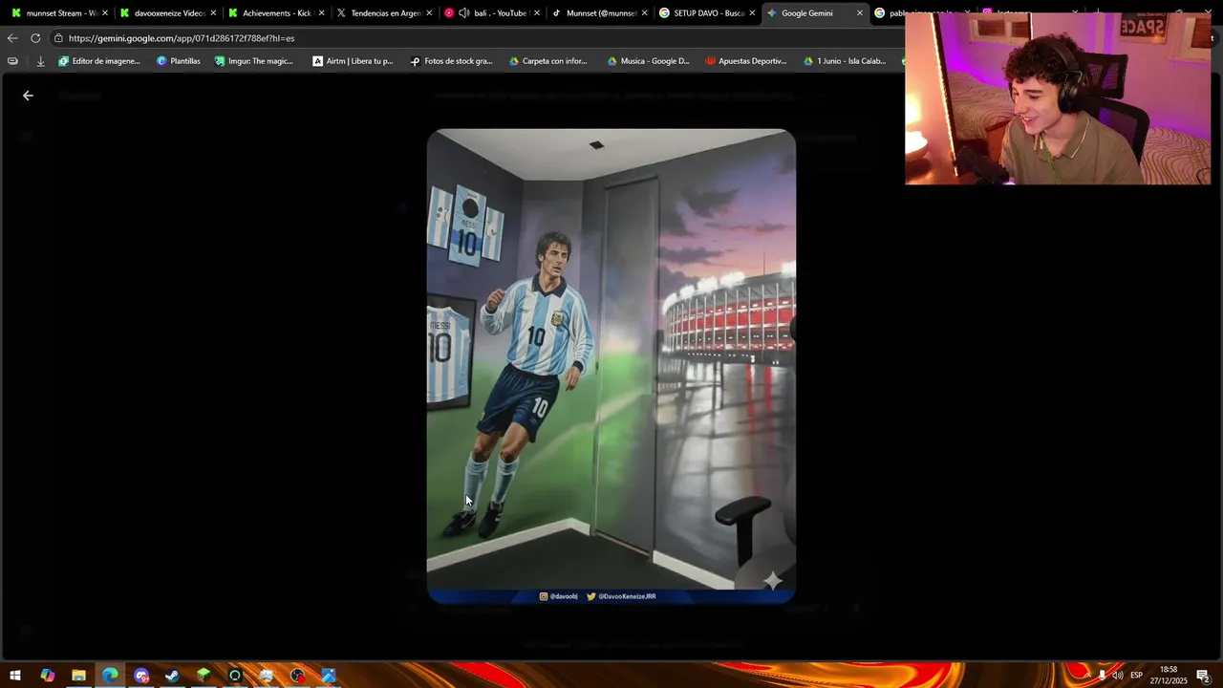Open the Fotos de stock gra... bookmark
The height and width of the screenshot is (688, 1223).
(451, 61)
